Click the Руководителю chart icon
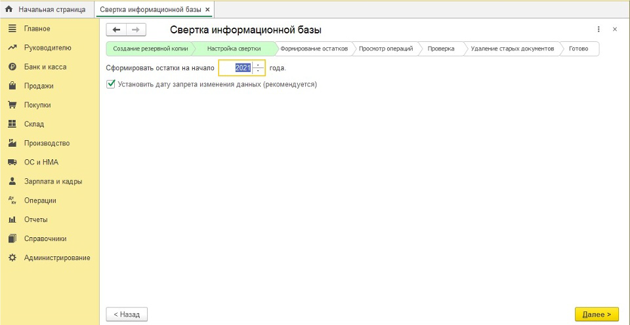 point(12,48)
